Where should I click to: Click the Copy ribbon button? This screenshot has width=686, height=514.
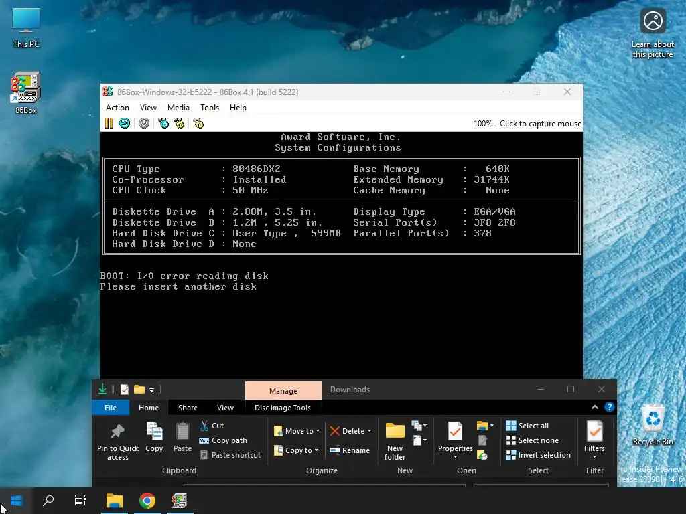click(x=154, y=437)
